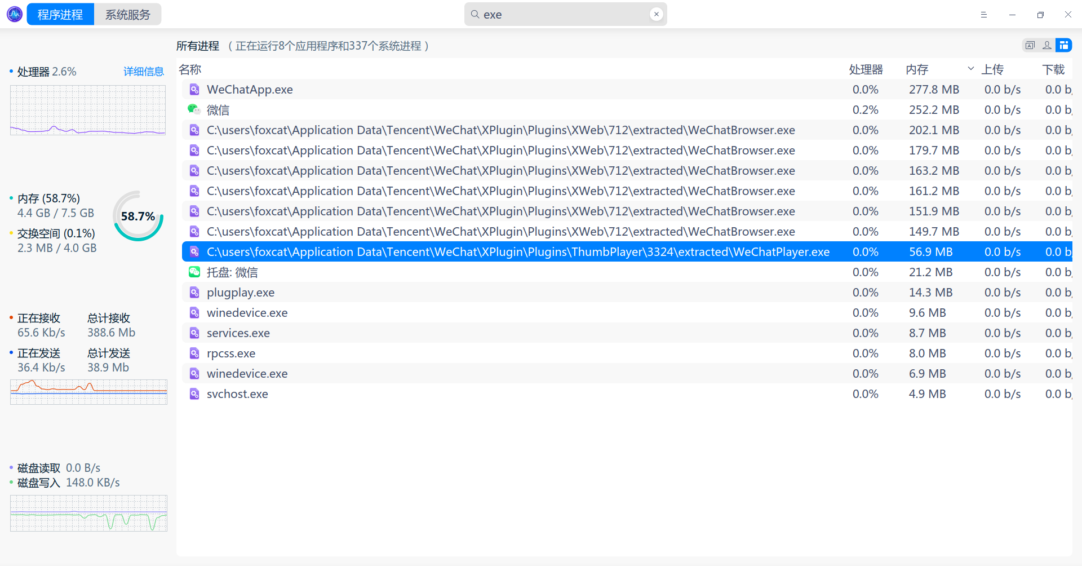
Task: Click the 处理器 2.6% label
Action: (47, 72)
